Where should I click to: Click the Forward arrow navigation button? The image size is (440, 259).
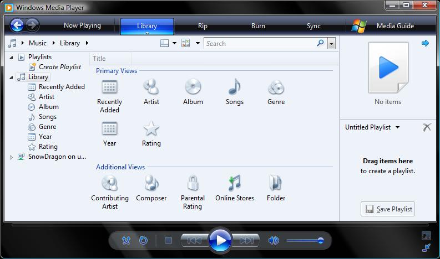pos(32,25)
